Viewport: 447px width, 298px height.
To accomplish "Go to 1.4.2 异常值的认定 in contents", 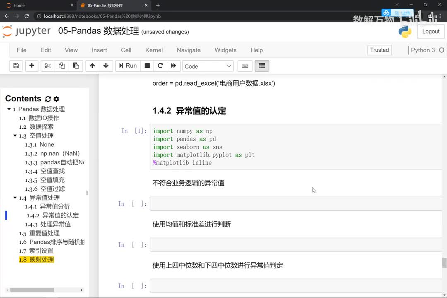I will pos(53,215).
